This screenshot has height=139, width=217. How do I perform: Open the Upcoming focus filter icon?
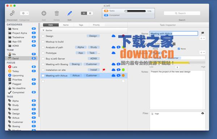coord(10,75)
